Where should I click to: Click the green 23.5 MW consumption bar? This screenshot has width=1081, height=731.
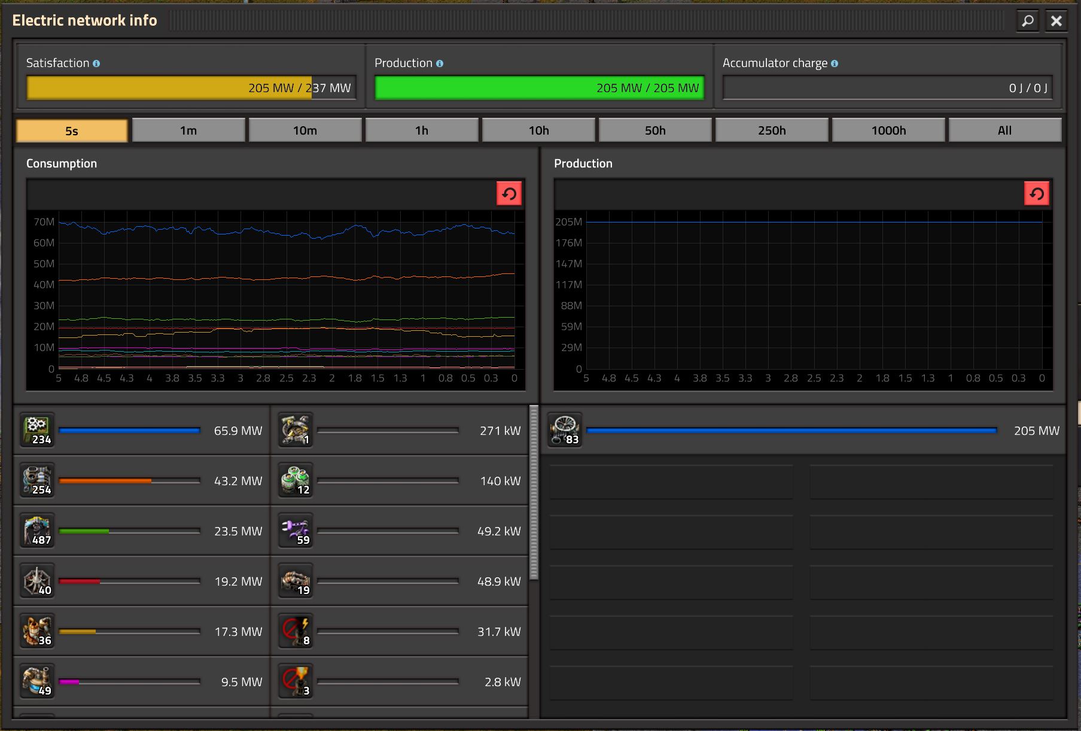click(x=129, y=531)
